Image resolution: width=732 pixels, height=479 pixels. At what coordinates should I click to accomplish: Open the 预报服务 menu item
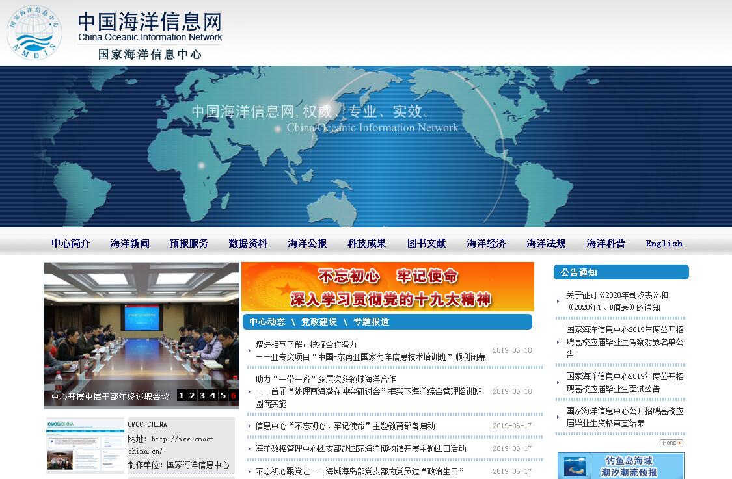tap(189, 243)
